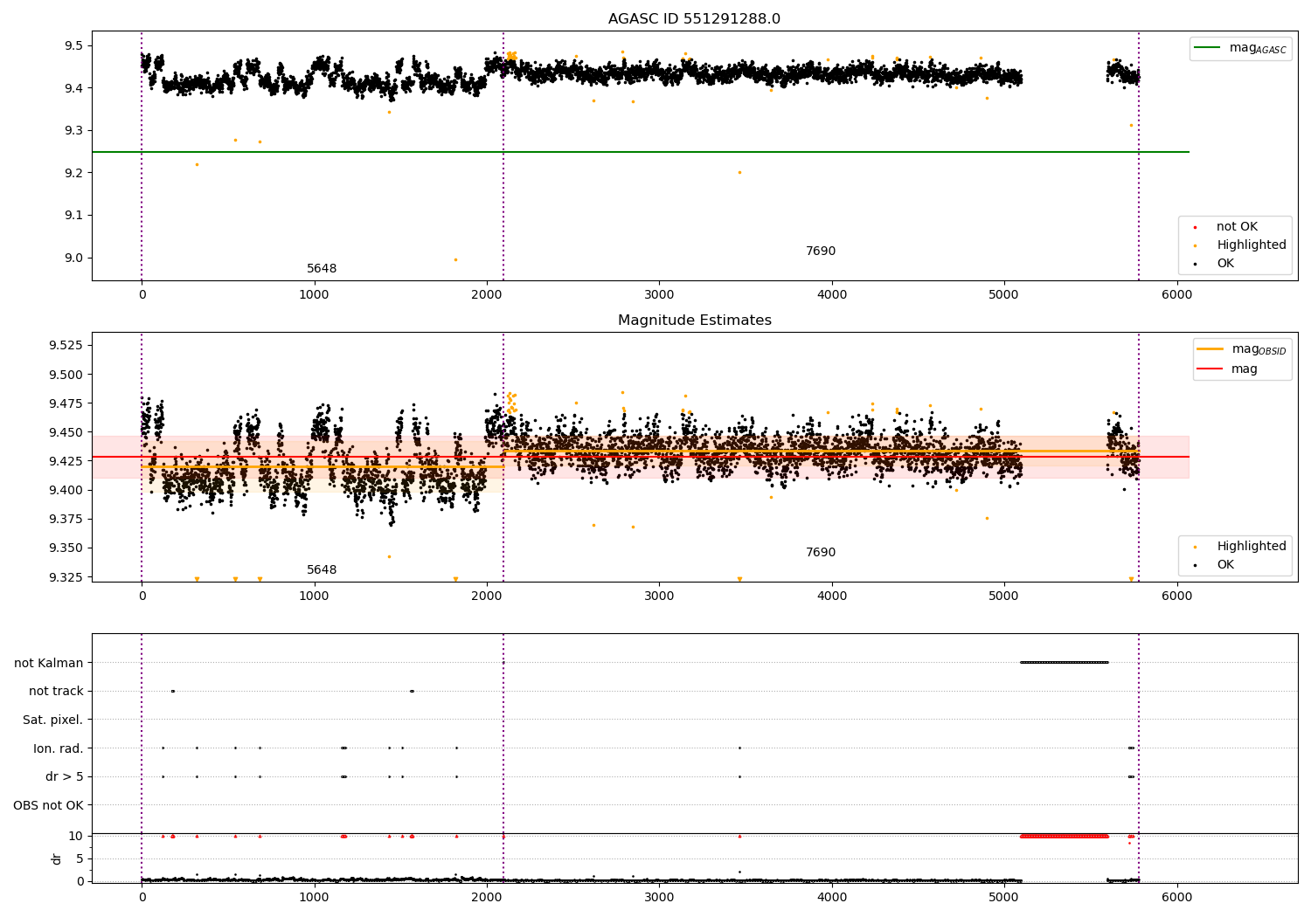Click the 'dr > 5' row label

click(x=65, y=776)
